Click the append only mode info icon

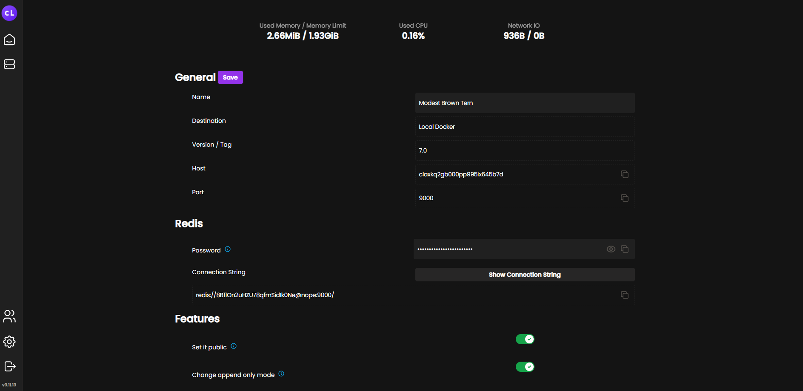pyautogui.click(x=281, y=374)
